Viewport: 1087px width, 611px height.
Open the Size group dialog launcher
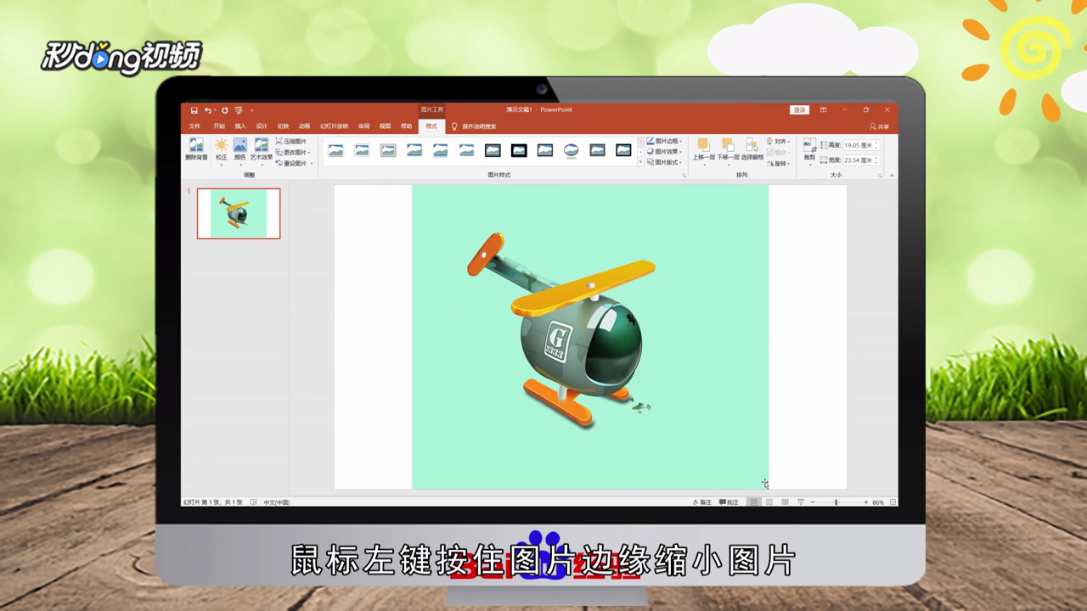tap(880, 176)
